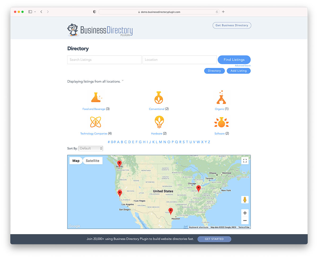The width and height of the screenshot is (318, 258).
Task: Open the map Terms of Use link
Action: [x=244, y=227]
